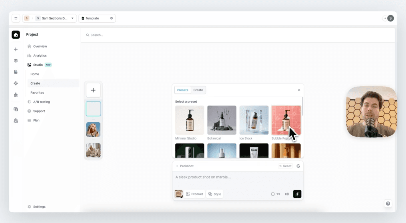Viewport: 406px width, 223px height.
Task: Click the help question mark icon
Action: pyautogui.click(x=388, y=204)
